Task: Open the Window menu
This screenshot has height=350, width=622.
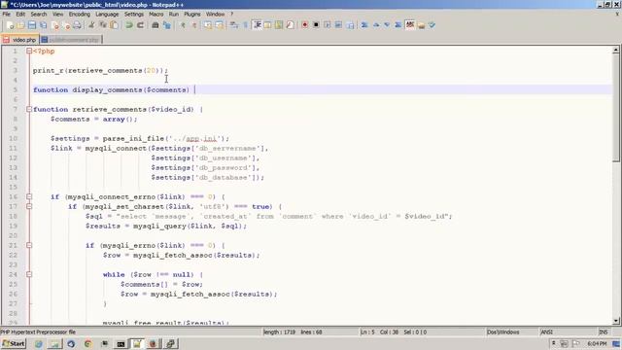Action: 215,14
